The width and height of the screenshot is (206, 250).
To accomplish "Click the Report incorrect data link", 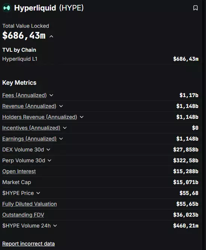I will tap(28, 244).
